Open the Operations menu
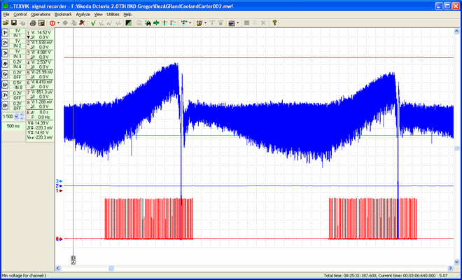 click(41, 14)
